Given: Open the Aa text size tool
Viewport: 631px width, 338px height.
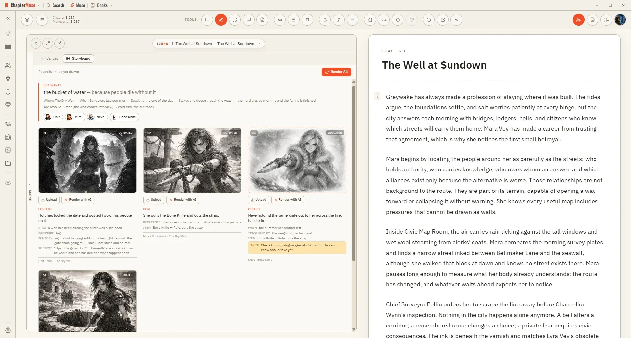Looking at the screenshot, I should click(x=280, y=20).
